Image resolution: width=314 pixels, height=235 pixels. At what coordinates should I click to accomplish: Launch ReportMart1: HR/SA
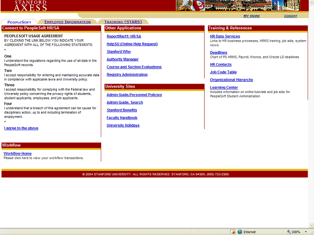pos(124,36)
